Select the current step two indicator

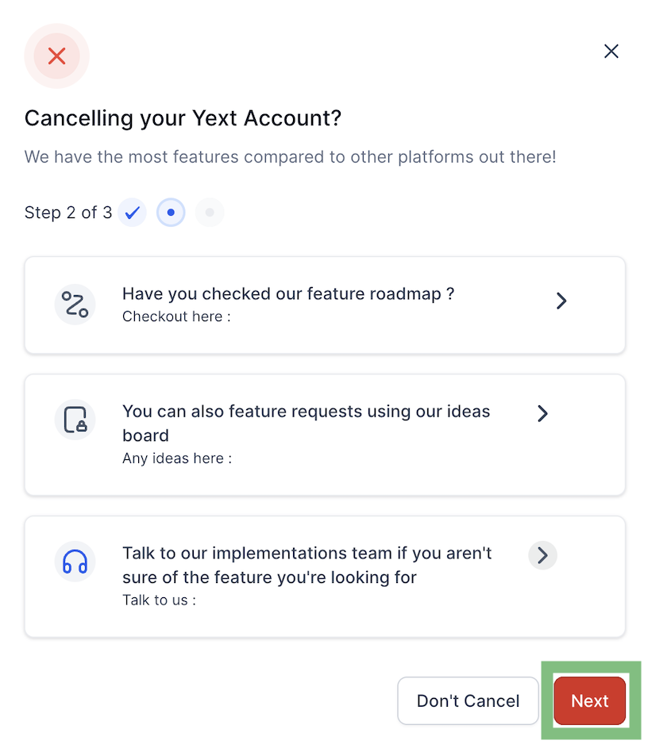point(171,212)
